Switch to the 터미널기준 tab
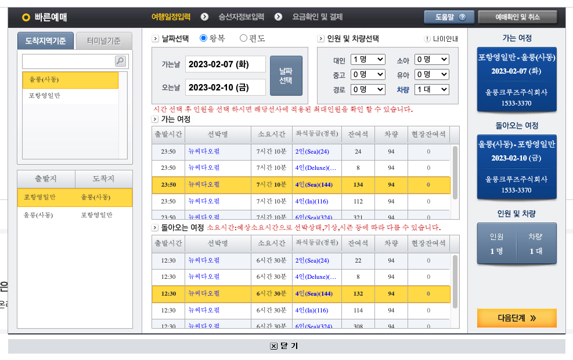Viewport: 573px width, 360px height. [x=104, y=41]
